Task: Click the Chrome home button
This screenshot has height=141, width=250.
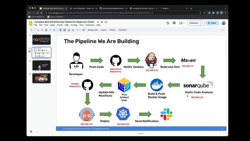Action: (41, 13)
